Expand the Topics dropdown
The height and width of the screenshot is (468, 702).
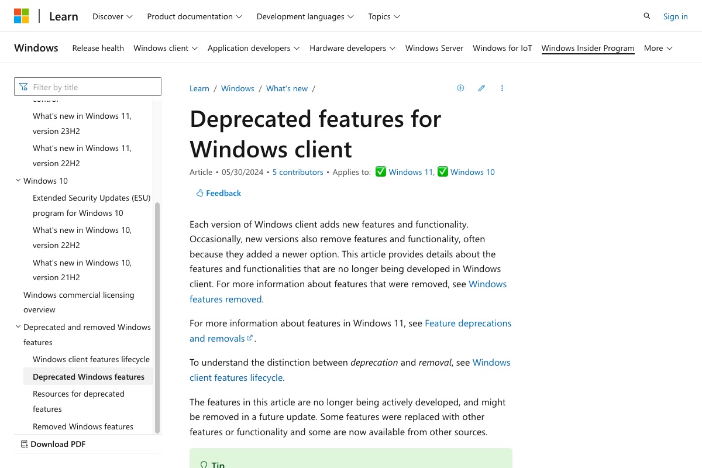pyautogui.click(x=384, y=16)
